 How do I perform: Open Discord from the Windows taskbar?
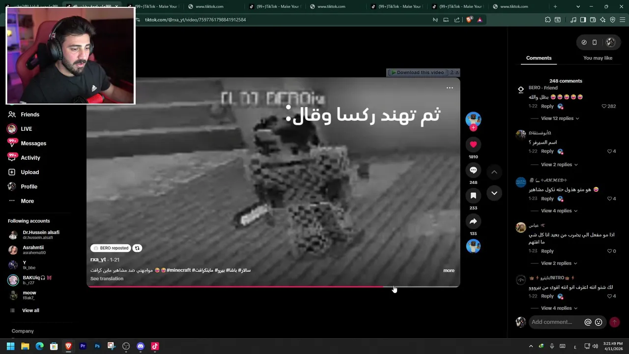click(141, 346)
